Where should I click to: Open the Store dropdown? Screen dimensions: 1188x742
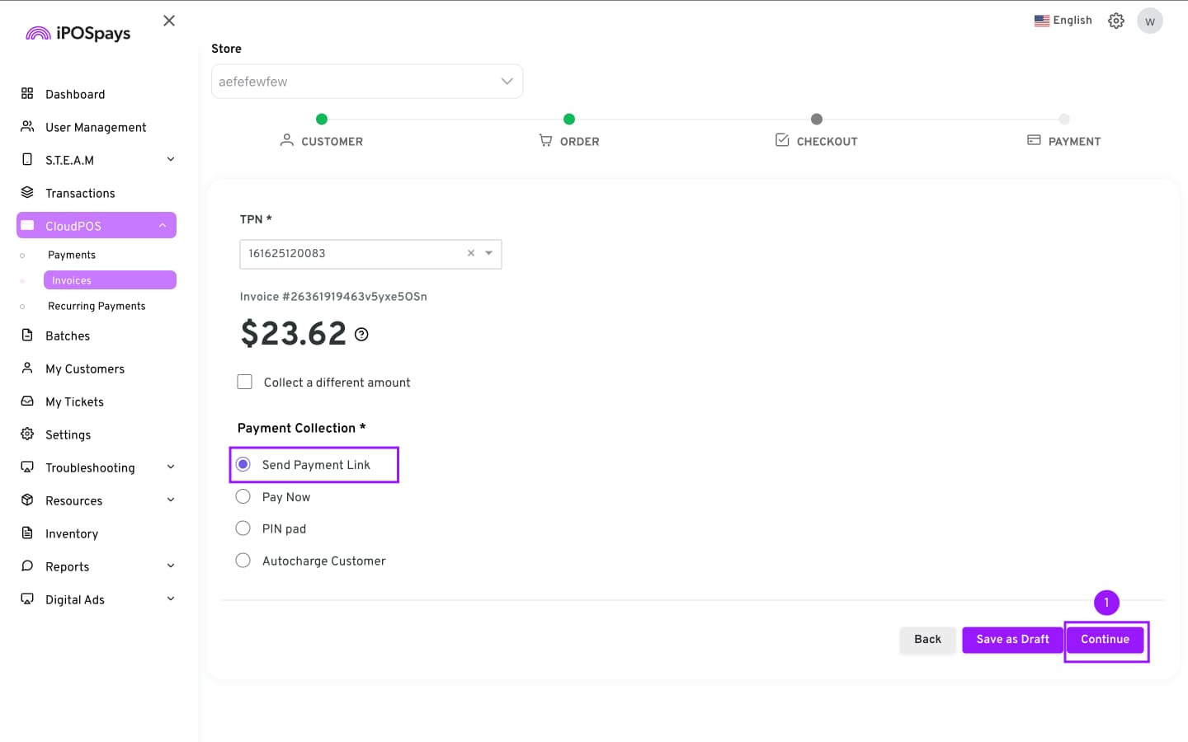367,82
